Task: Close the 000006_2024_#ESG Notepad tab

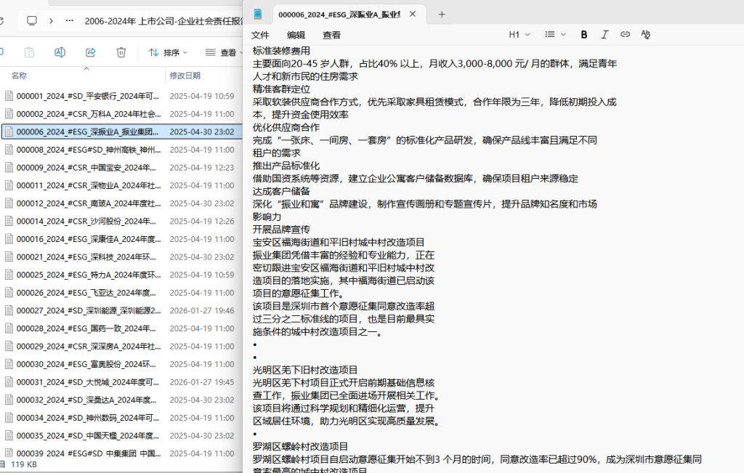Action: 413,15
